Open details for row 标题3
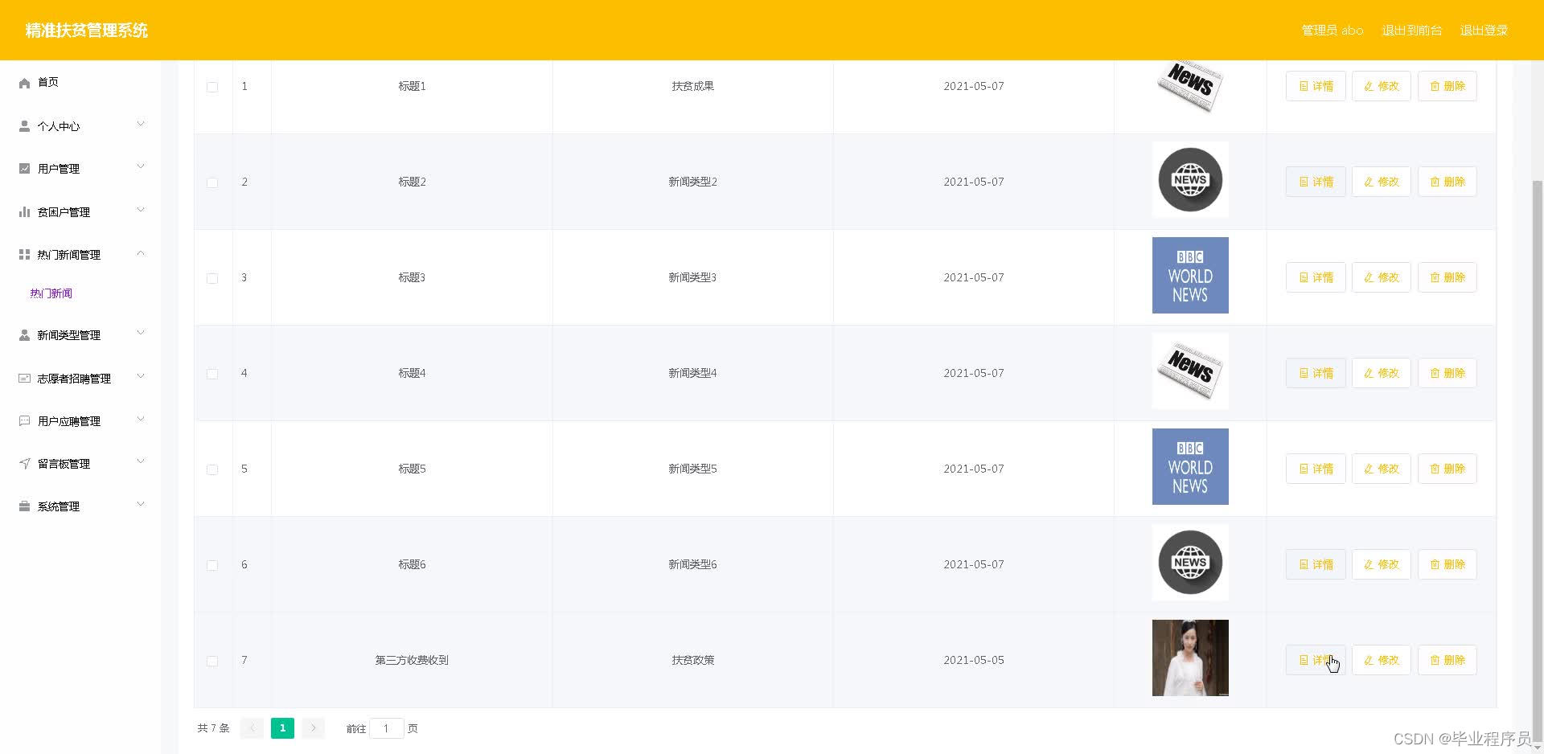 coord(1316,277)
